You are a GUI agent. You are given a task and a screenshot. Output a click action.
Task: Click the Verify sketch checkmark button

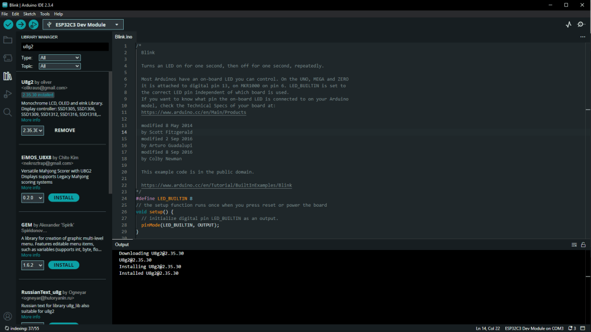pos(8,24)
